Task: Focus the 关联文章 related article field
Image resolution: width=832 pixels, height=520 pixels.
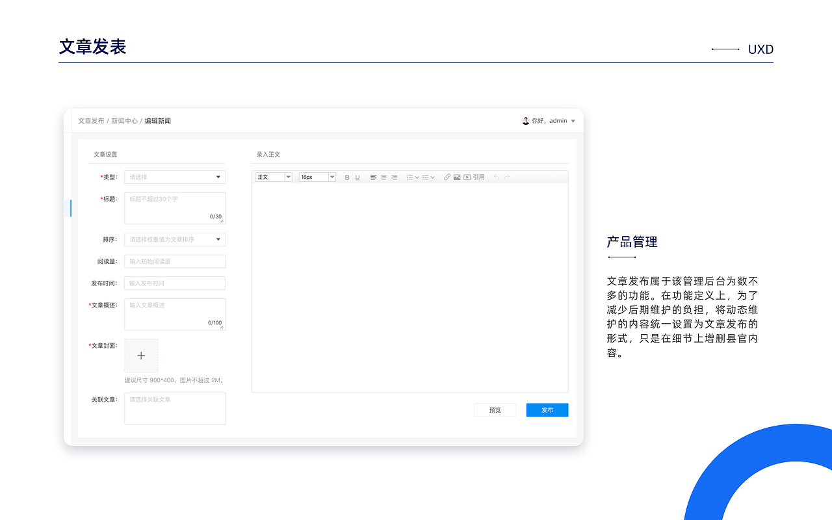Action: [175, 409]
